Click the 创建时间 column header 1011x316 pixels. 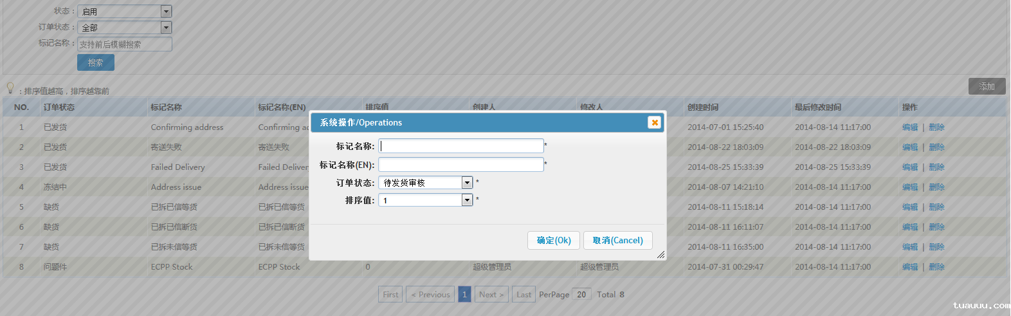[x=703, y=107]
